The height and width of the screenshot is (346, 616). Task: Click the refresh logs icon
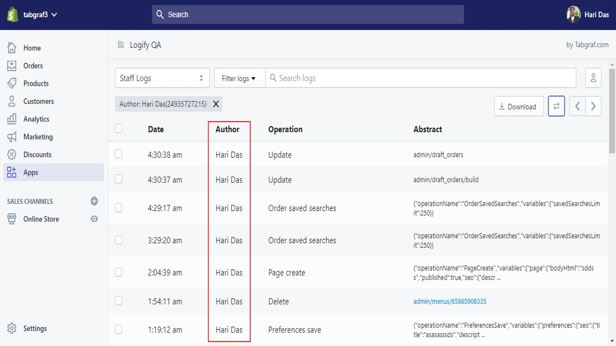tap(556, 106)
